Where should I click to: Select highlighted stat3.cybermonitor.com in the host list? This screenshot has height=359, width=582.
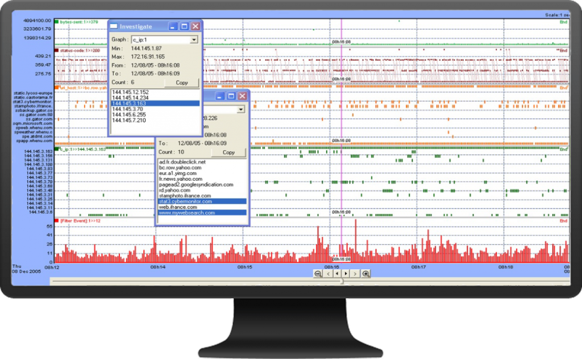202,202
